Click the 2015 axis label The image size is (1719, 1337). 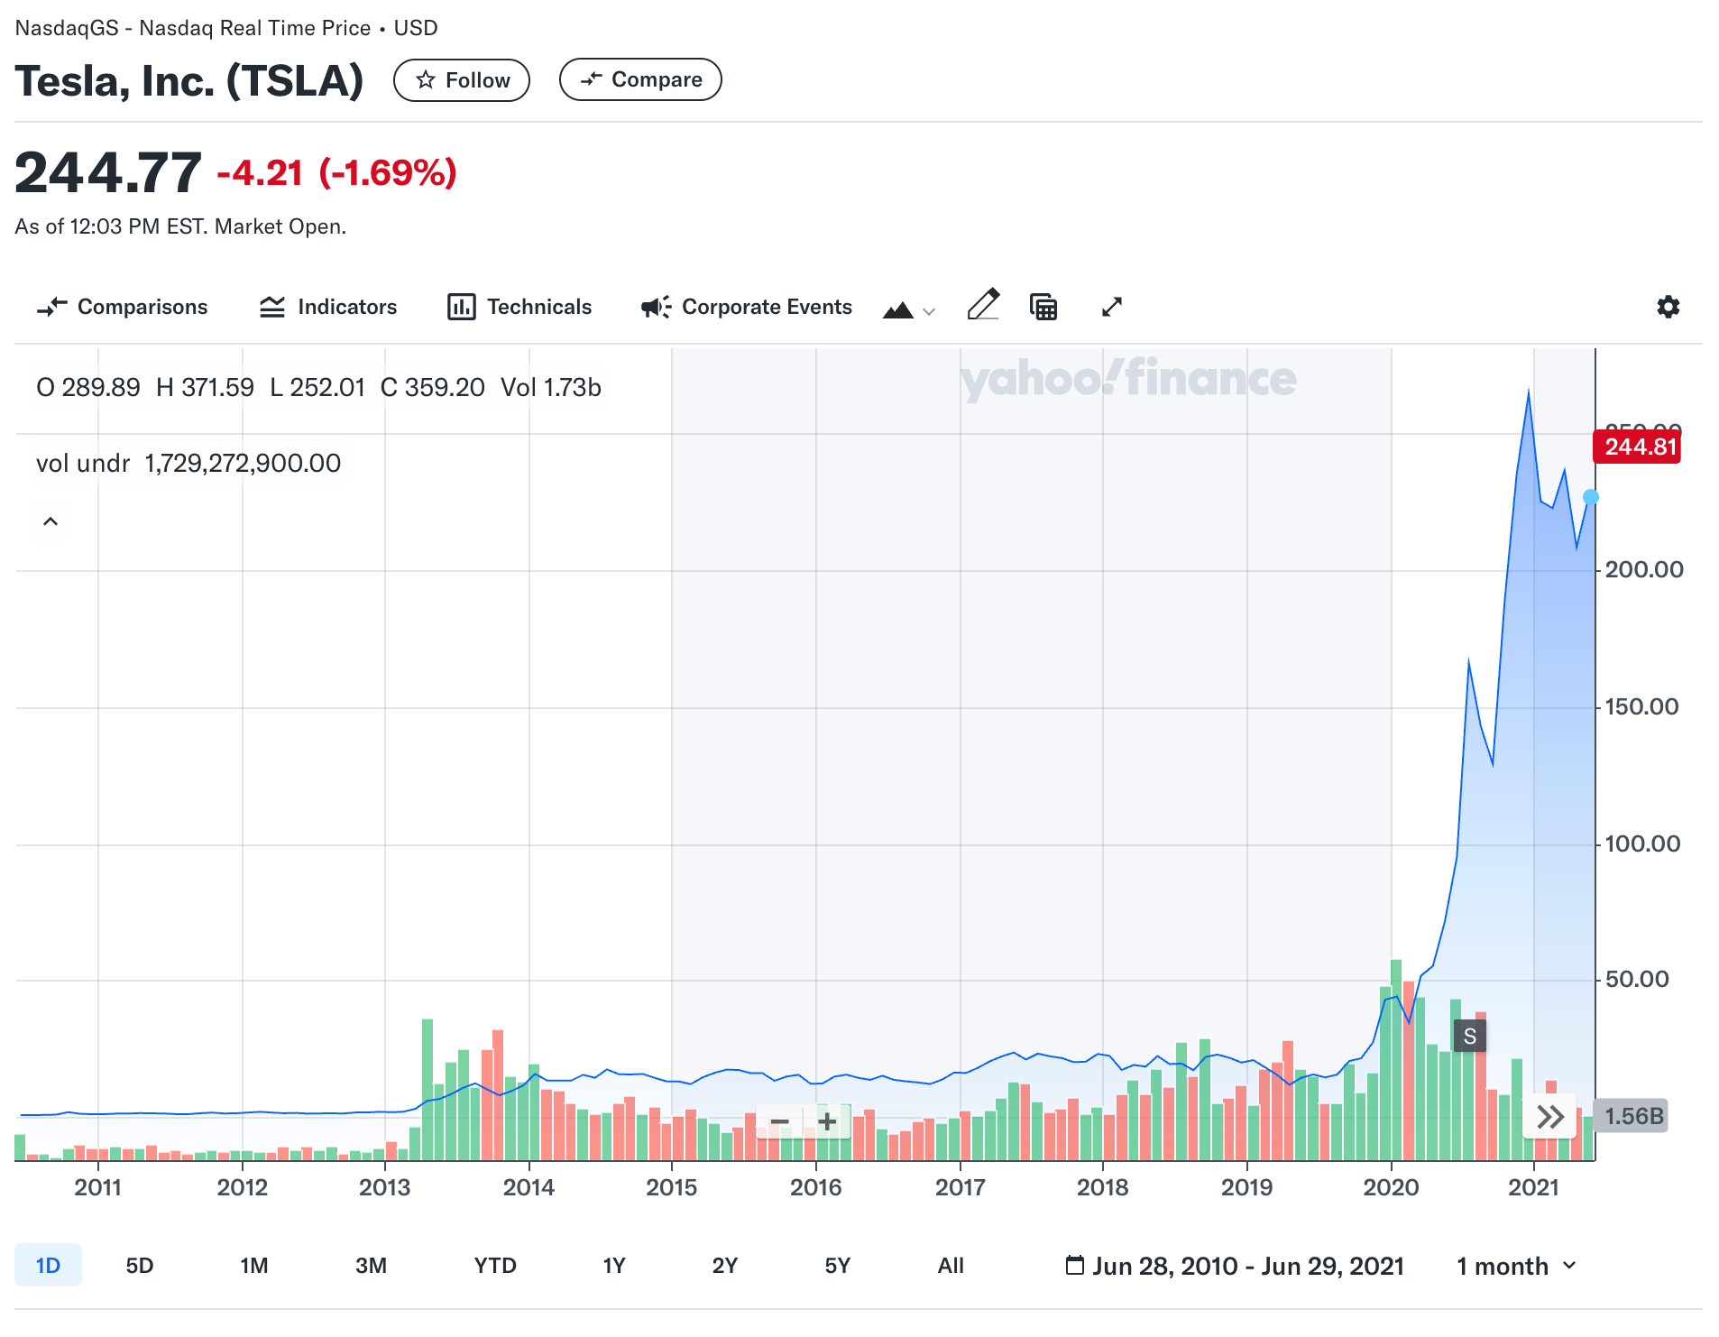[672, 1186]
